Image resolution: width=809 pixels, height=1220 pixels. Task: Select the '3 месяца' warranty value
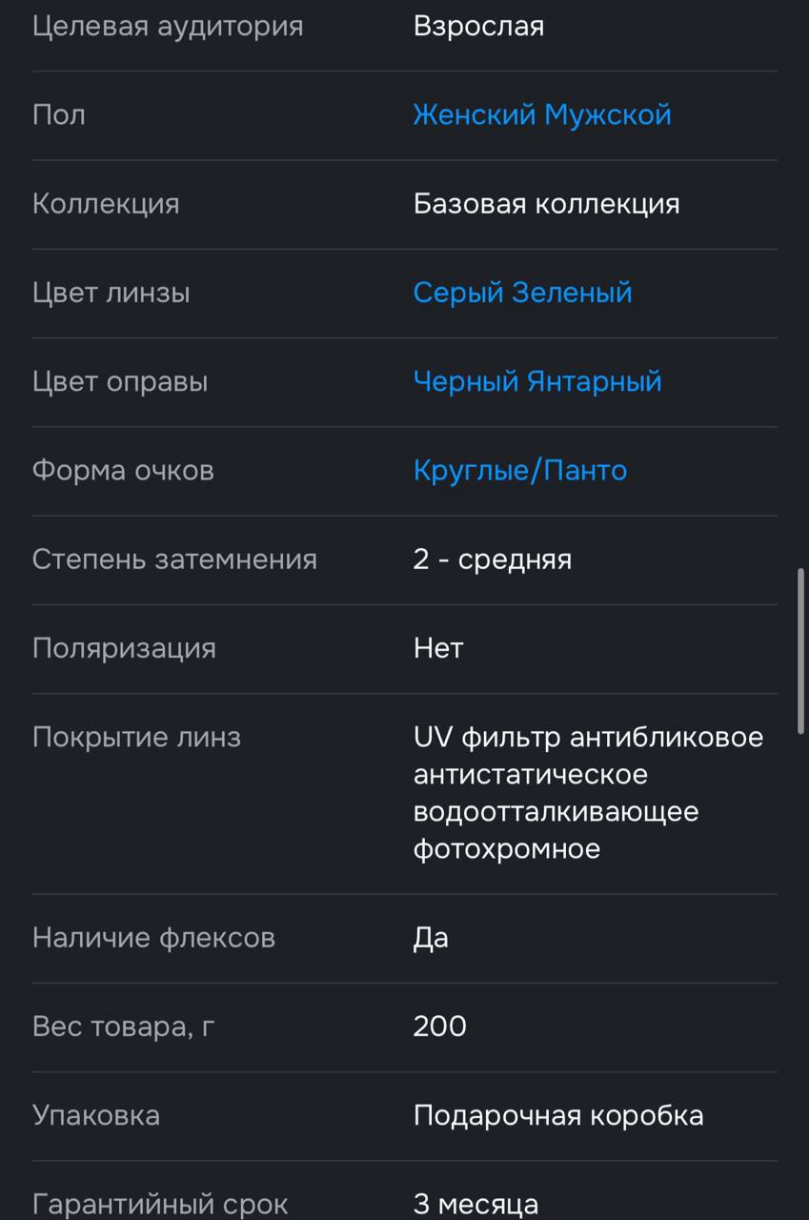(x=475, y=1205)
